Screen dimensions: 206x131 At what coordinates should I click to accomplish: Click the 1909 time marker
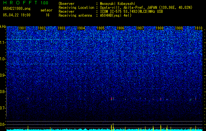coord(179,28)
